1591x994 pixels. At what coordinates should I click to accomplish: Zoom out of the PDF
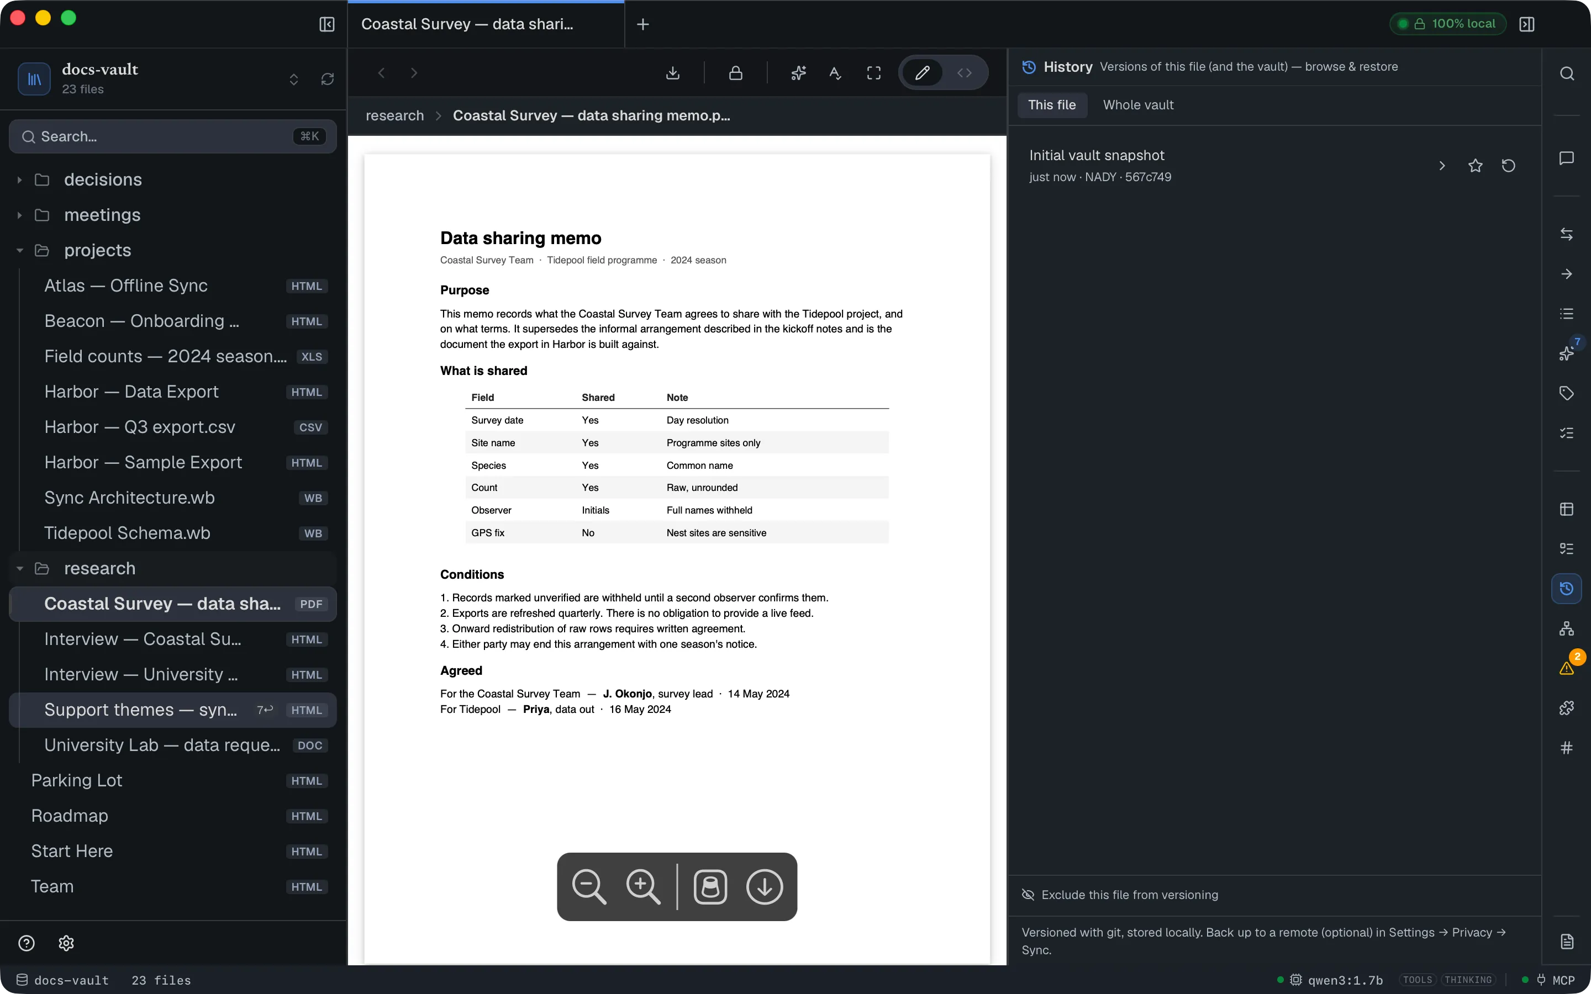click(x=589, y=887)
